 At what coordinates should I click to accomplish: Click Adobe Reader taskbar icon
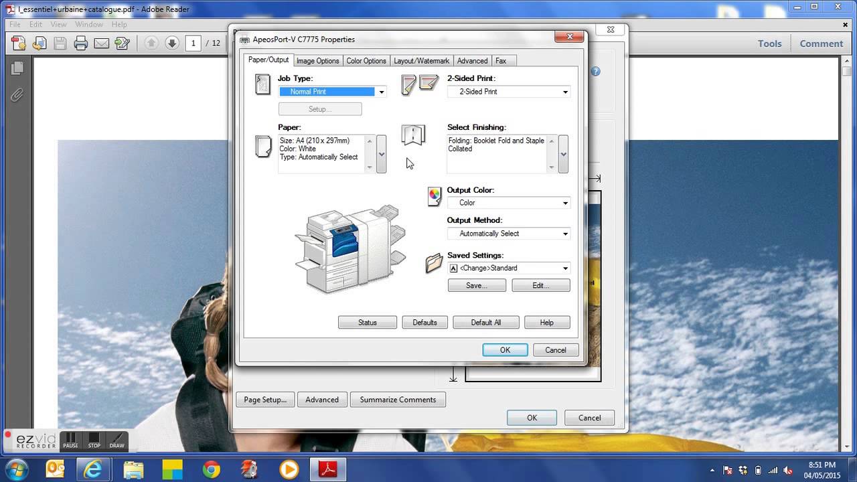click(x=328, y=469)
